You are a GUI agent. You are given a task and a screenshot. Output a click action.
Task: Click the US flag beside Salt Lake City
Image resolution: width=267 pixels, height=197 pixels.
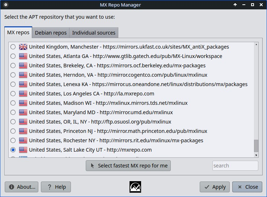click(x=23, y=150)
